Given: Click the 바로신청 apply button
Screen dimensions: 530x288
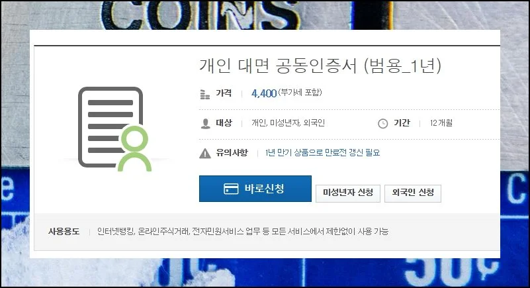Looking at the screenshot, I should click(x=255, y=189).
